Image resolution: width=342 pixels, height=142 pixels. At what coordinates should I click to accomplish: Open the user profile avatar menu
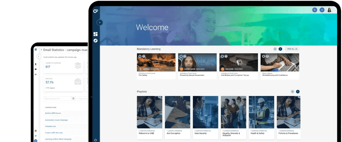[x=329, y=10]
